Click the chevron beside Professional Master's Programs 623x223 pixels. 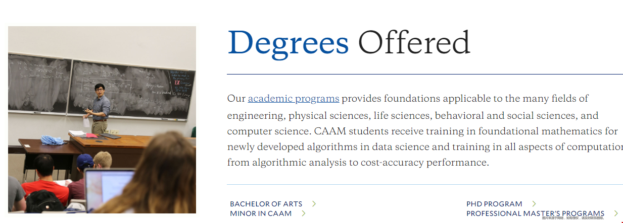pyautogui.click(x=616, y=213)
